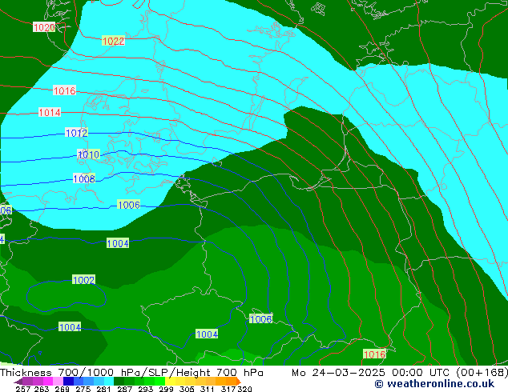
Task: Pick the light pink legend swatch
Action: click(58, 381)
